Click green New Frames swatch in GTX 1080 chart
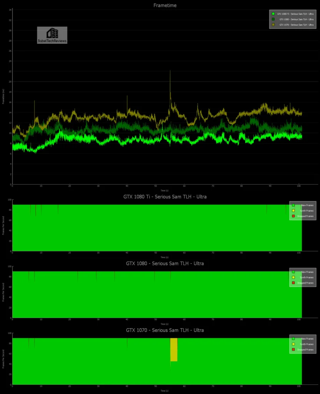The height and width of the screenshot is (394, 320). pos(293,272)
